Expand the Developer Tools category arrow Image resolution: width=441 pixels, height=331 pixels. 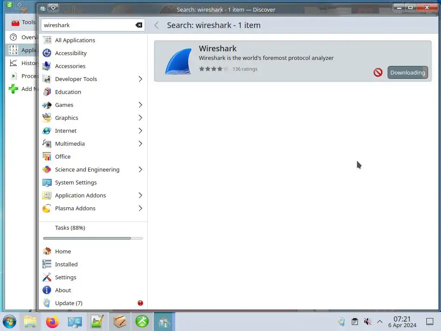click(140, 79)
